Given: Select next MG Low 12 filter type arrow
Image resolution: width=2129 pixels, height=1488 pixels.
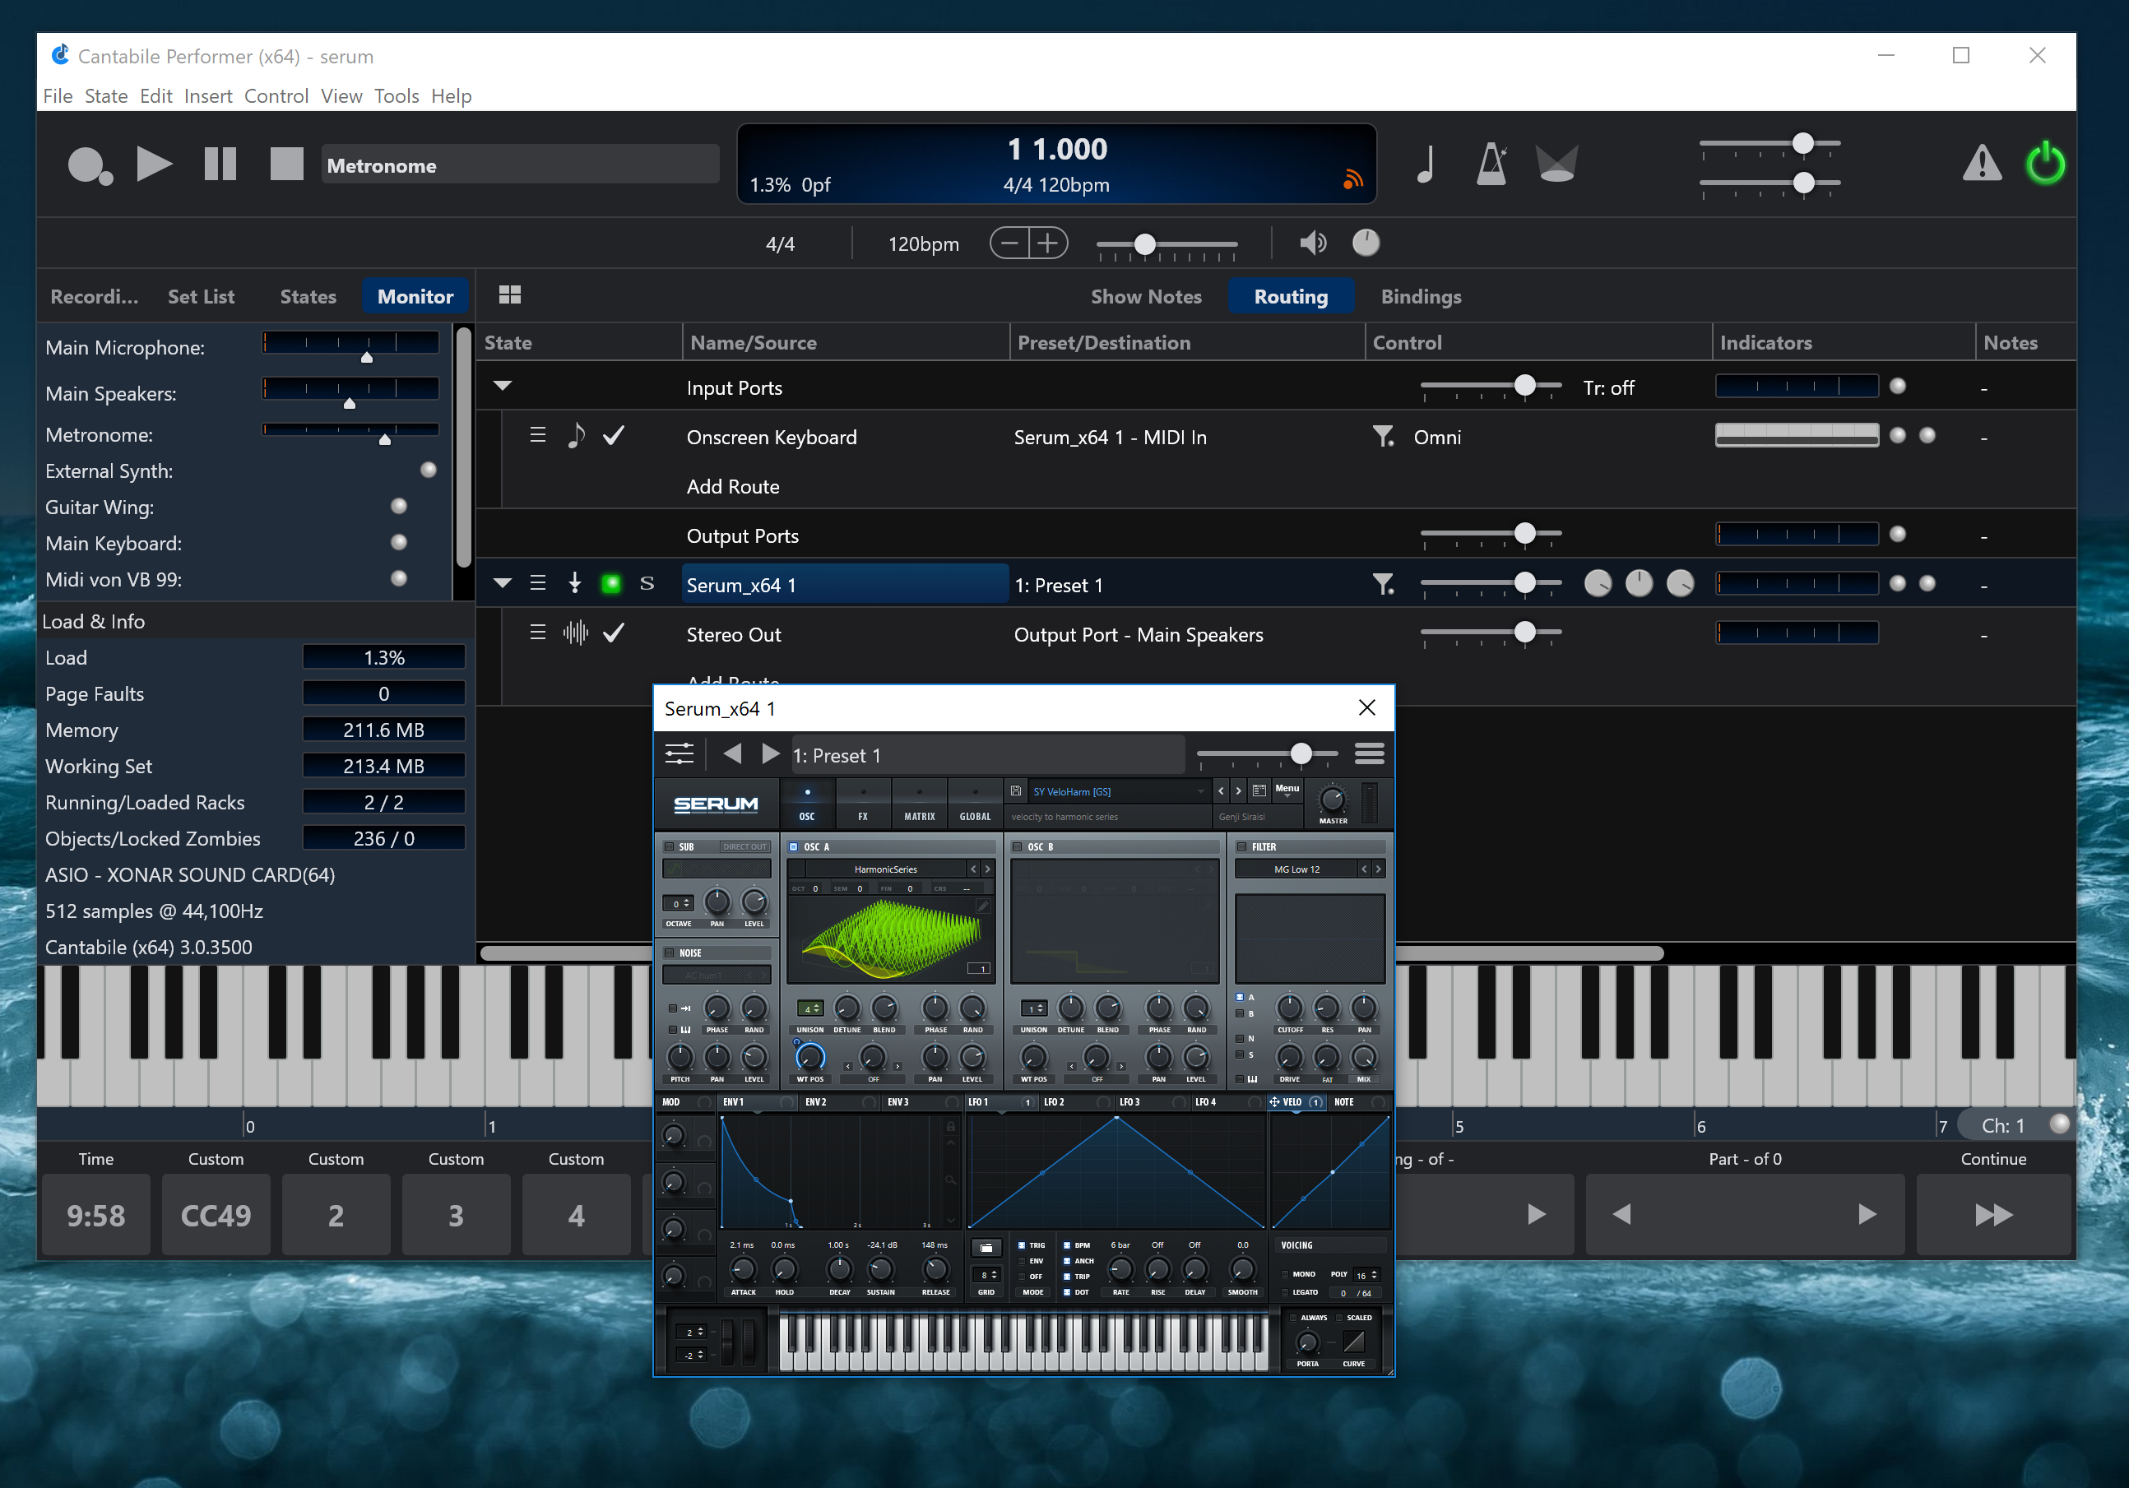Looking at the screenshot, I should coord(1379,869).
